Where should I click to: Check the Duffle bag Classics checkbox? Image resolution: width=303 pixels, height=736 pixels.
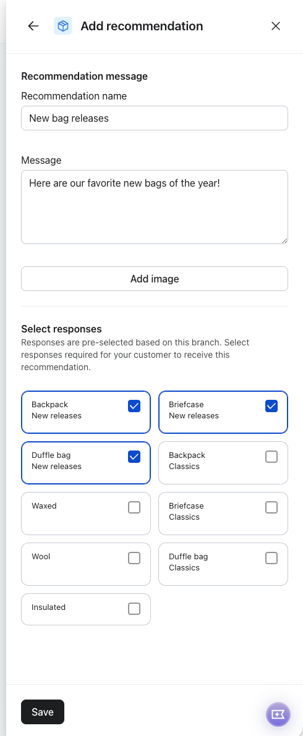pyautogui.click(x=271, y=558)
